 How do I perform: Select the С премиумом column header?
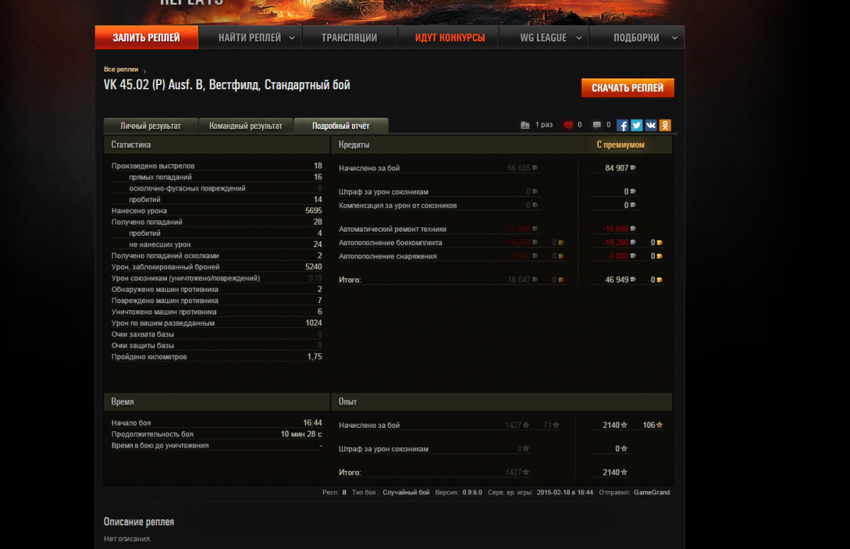620,145
